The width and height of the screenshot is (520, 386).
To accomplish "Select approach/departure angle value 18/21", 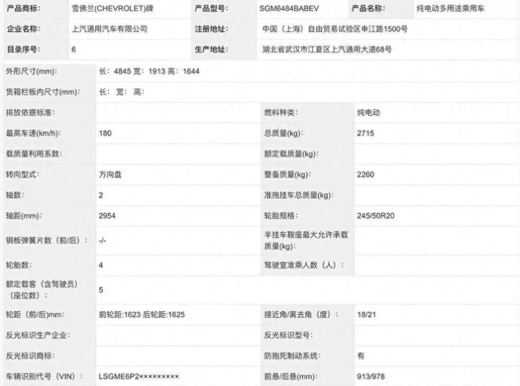I will click(366, 314).
